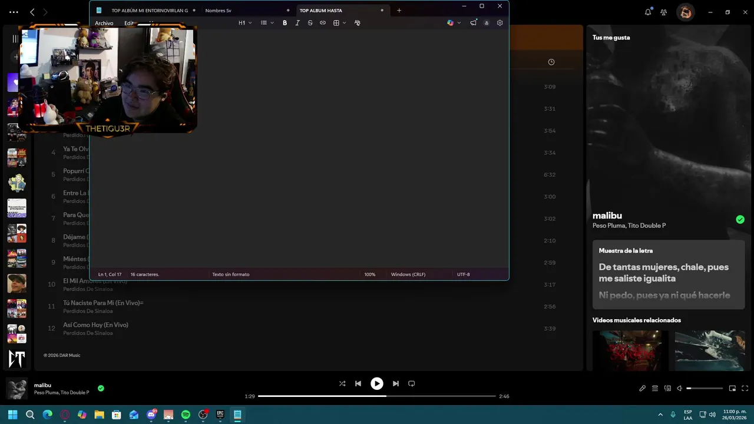Toggle repeat in Spotify player
Image resolution: width=754 pixels, height=424 pixels.
[x=412, y=383]
